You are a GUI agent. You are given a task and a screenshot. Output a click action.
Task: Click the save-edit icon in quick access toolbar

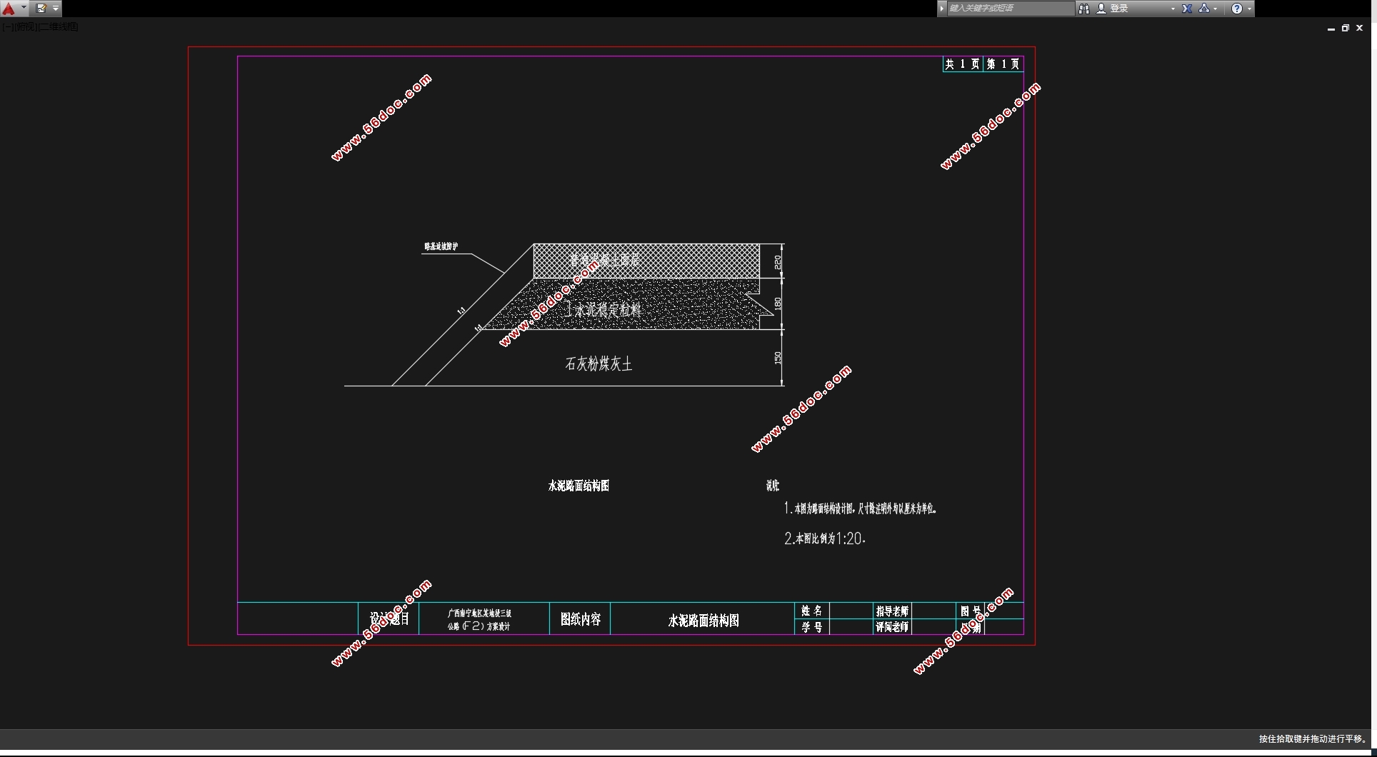(41, 9)
